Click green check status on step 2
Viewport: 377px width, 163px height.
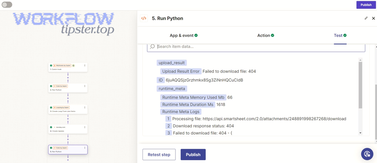point(51,86)
